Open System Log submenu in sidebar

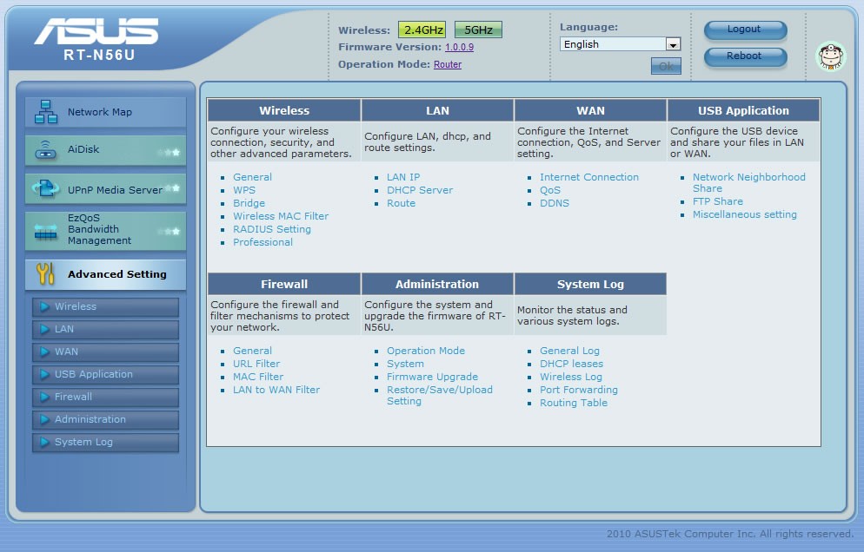click(x=106, y=442)
